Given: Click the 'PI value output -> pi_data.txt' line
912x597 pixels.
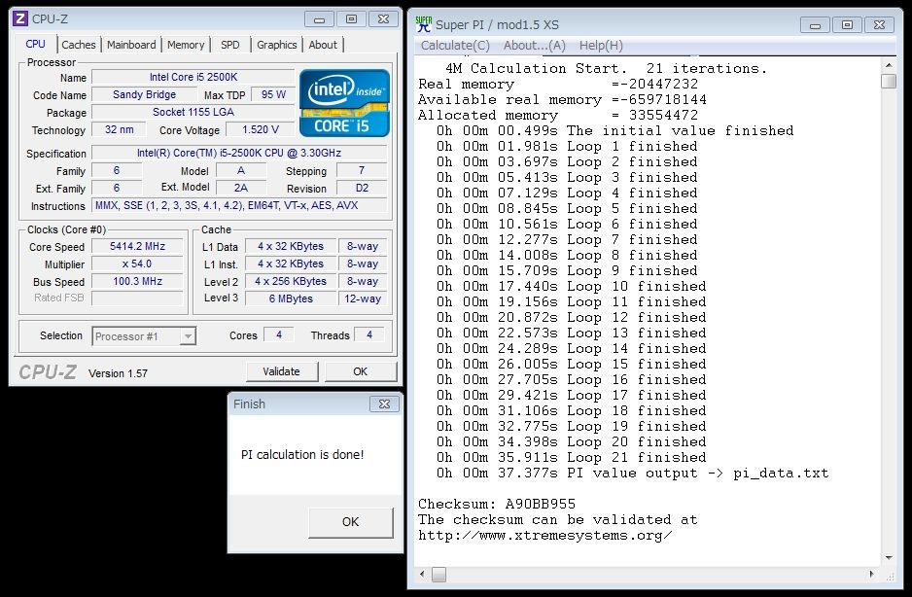Looking at the screenshot, I should tap(632, 474).
